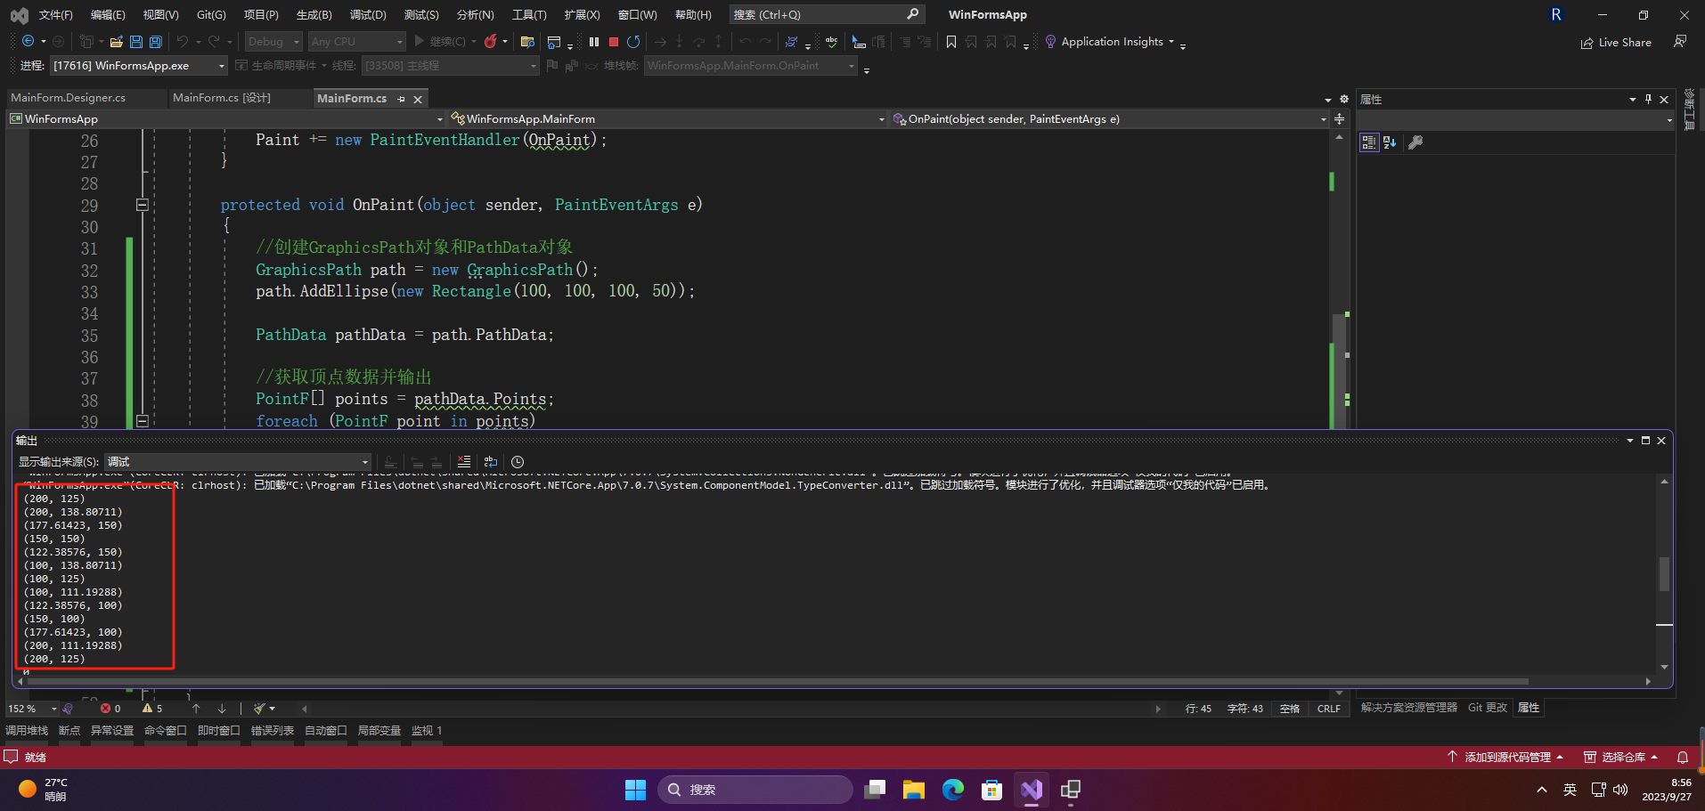Click the spell check abc icon
The height and width of the screenshot is (811, 1705).
(x=831, y=41)
